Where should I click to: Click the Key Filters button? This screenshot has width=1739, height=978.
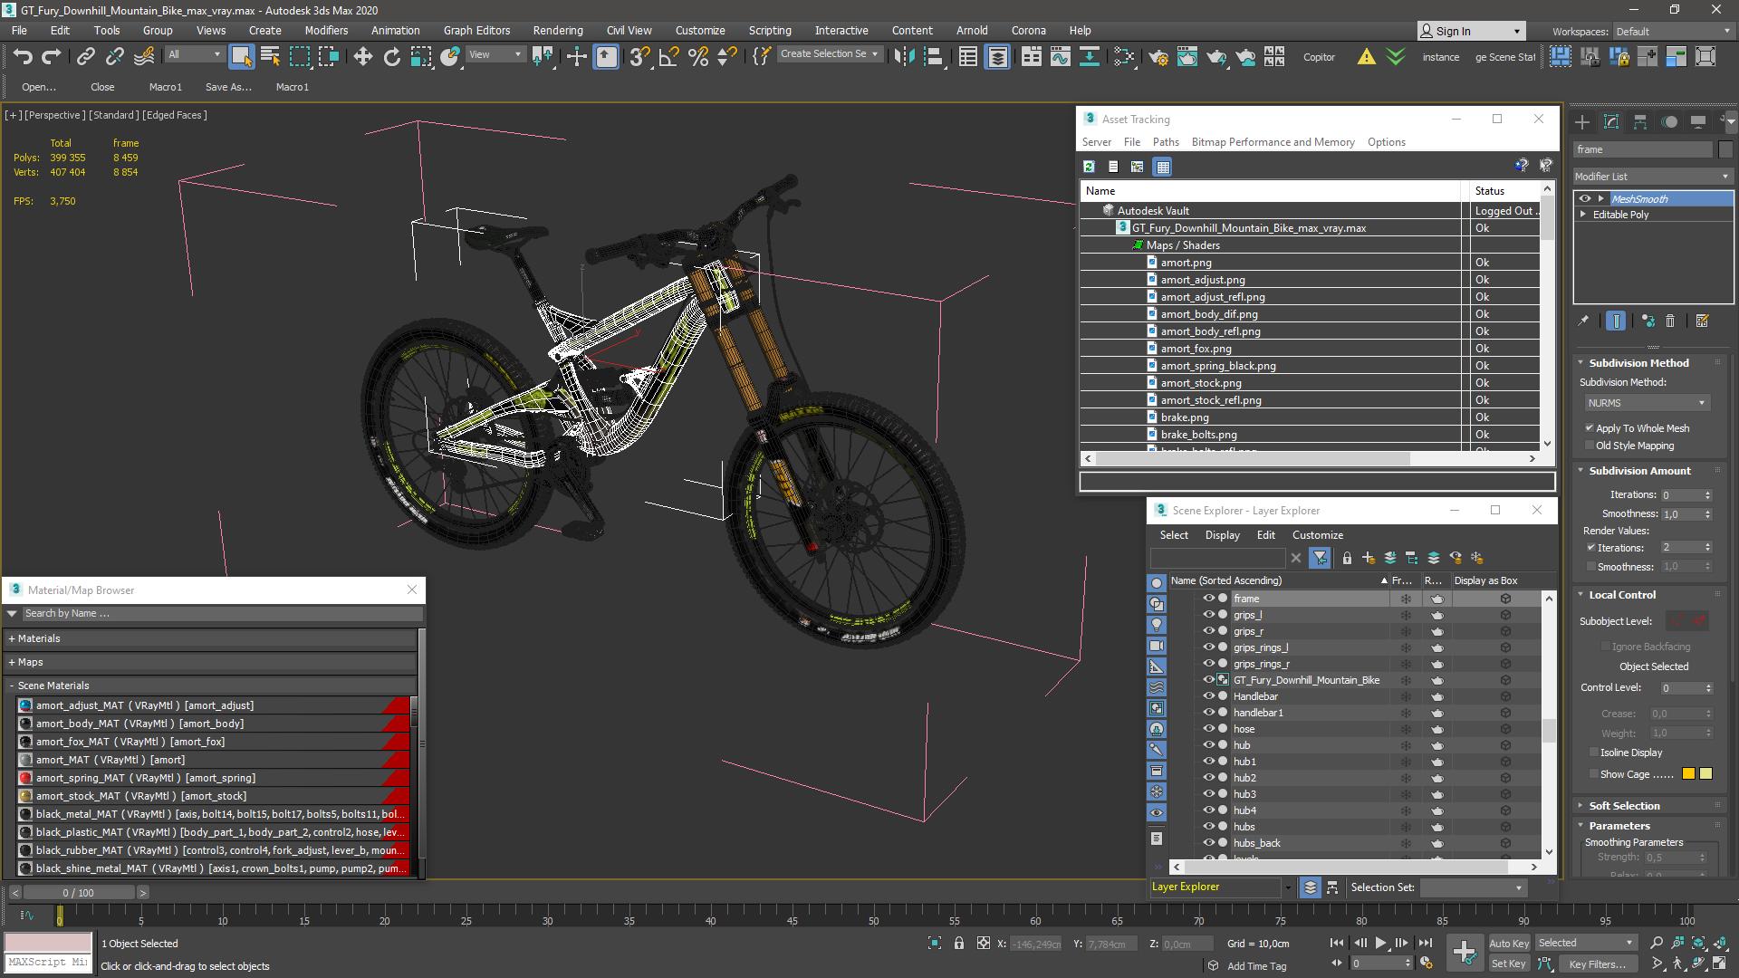(1597, 964)
